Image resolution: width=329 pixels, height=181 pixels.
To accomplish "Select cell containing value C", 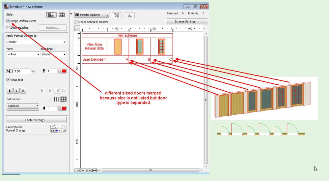I will pos(162,59).
